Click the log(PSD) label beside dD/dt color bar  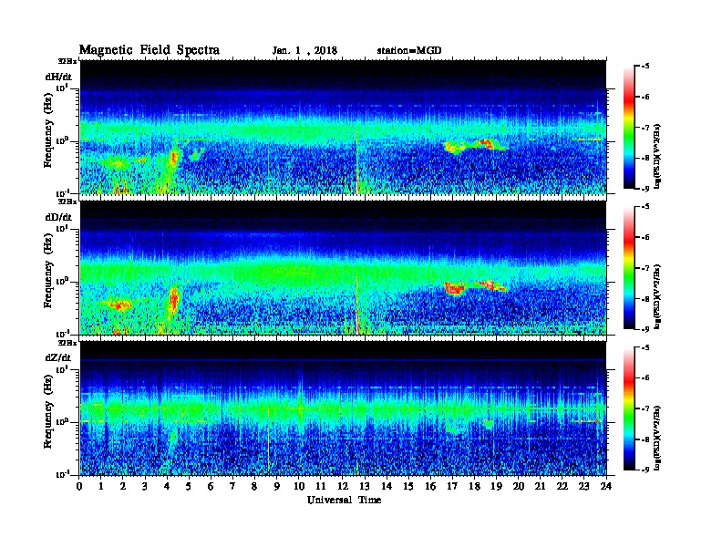pos(657,297)
